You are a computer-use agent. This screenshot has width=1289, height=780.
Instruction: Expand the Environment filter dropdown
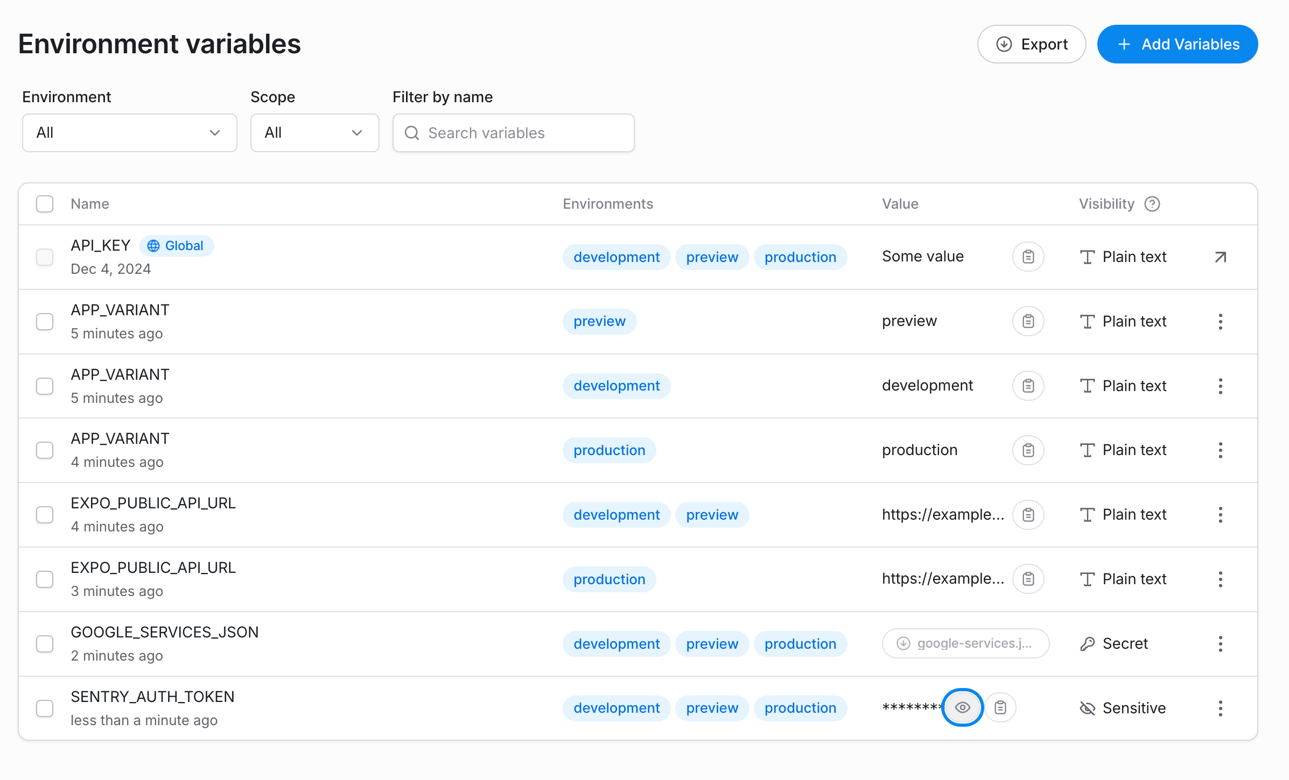129,133
